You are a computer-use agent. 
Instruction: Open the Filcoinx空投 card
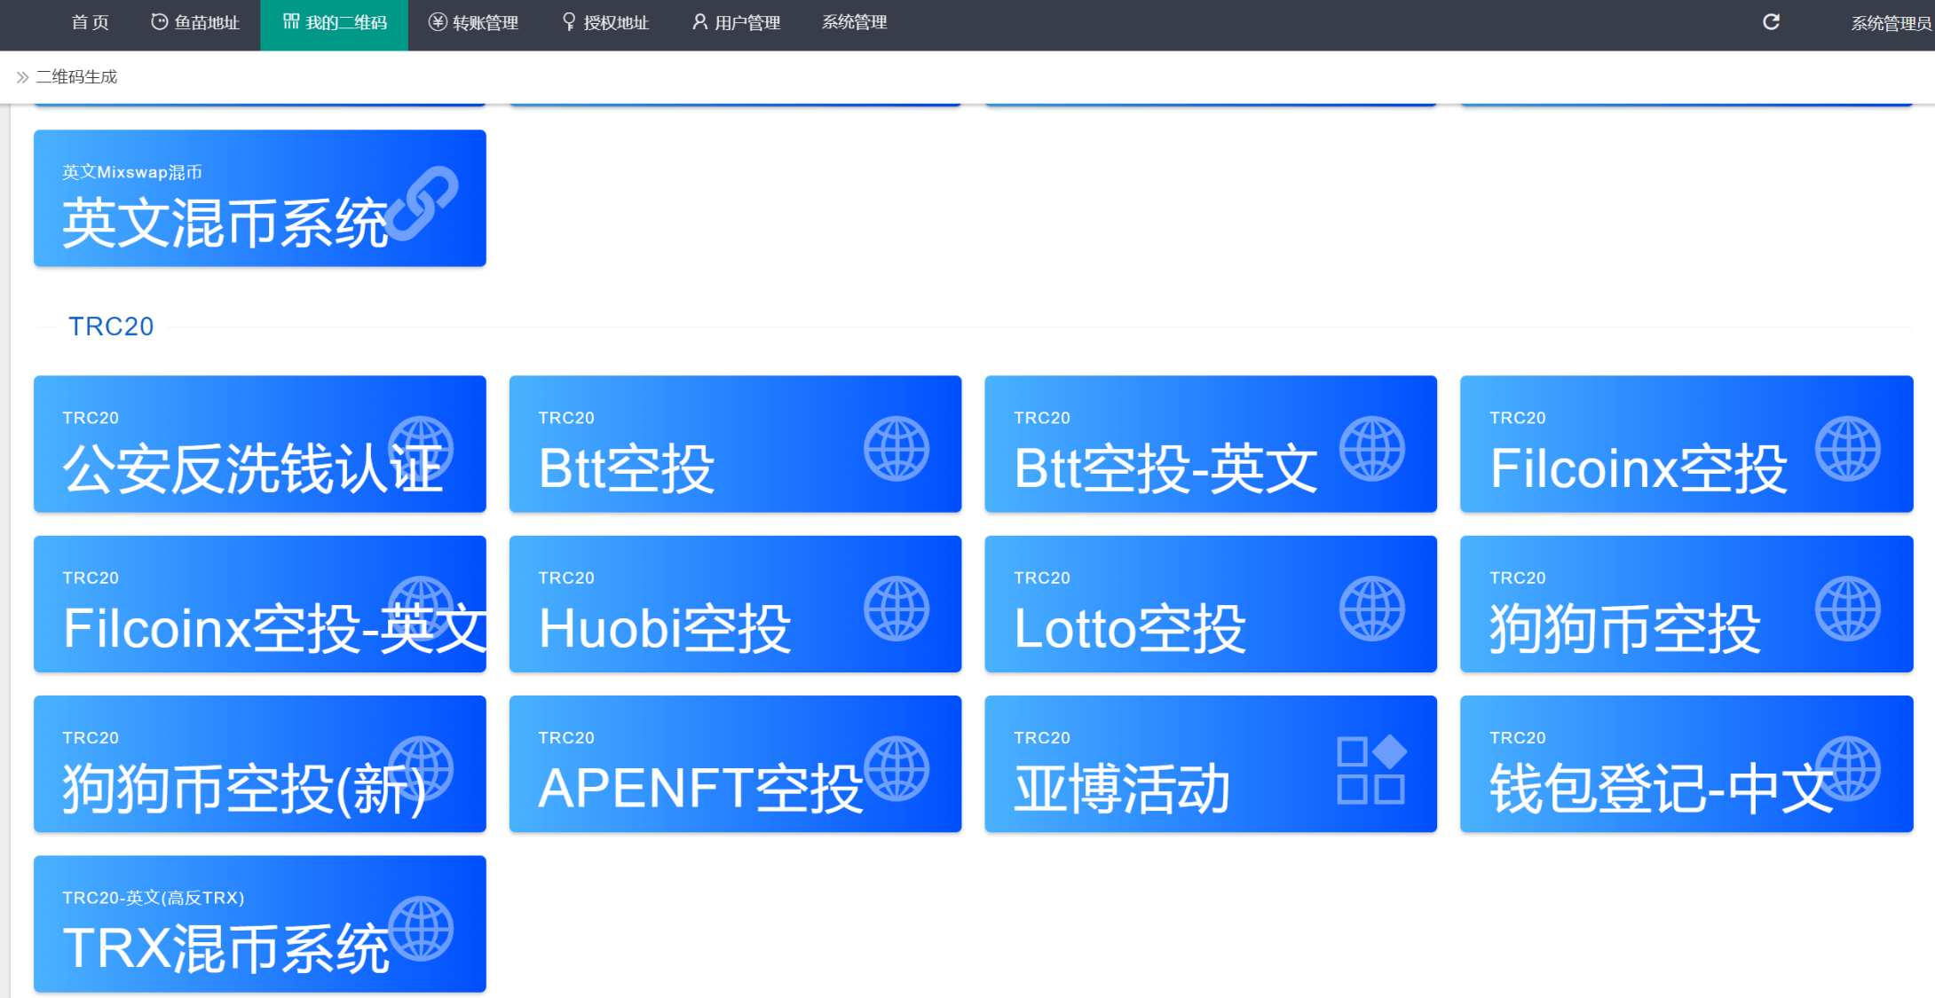(1686, 444)
